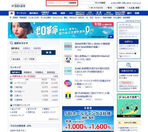Open the NISA つみたてNISA menu
Image resolution: width=148 pixels, height=132 pixels.
click(x=109, y=13)
